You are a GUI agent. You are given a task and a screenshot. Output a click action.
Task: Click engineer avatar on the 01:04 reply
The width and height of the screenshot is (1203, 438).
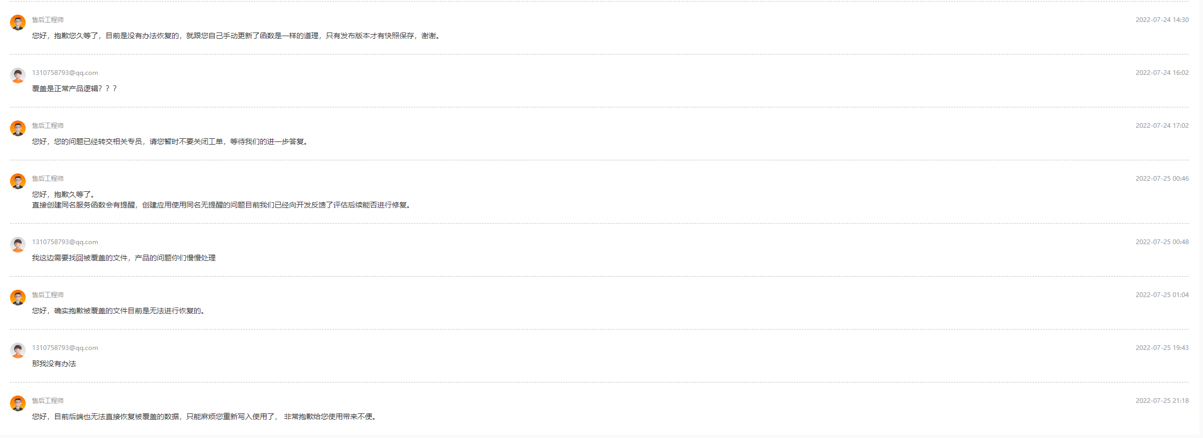point(18,298)
